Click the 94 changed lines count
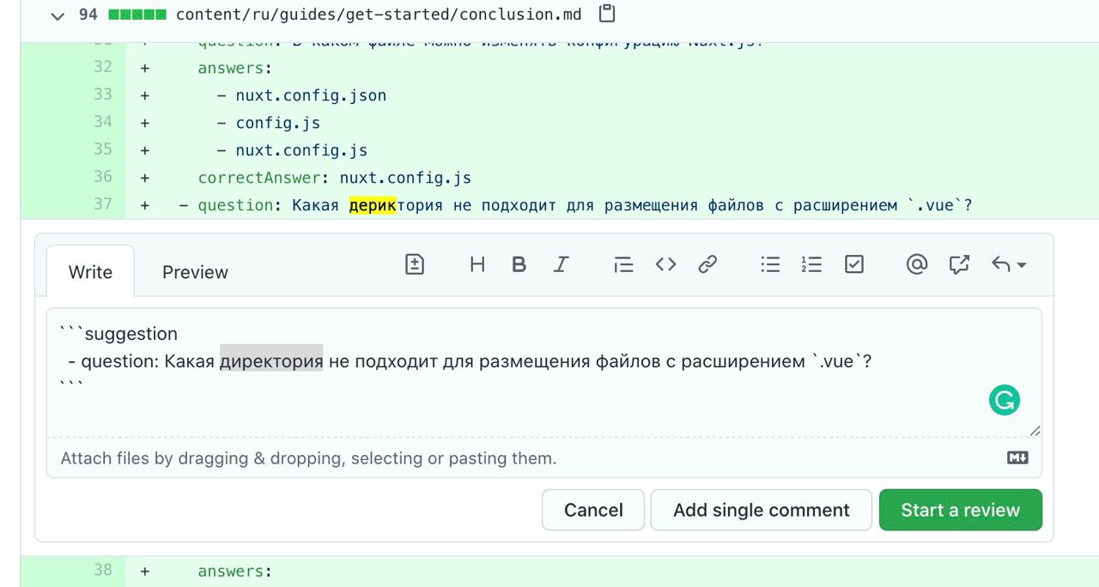Screen dimensions: 1099x587 point(88,15)
